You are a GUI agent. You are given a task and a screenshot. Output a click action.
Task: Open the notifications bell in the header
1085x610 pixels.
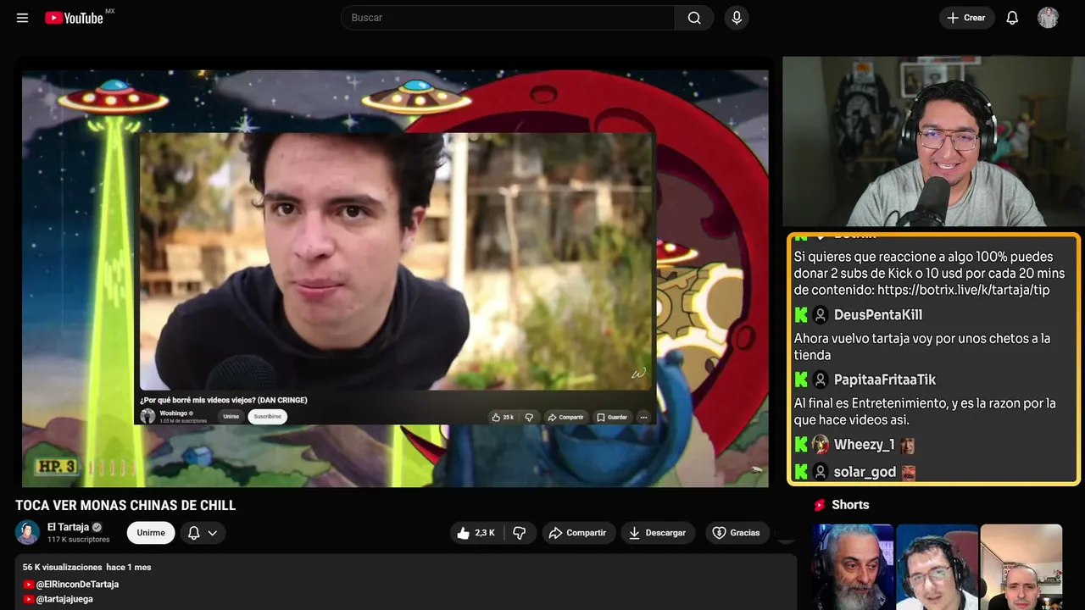pyautogui.click(x=1012, y=18)
